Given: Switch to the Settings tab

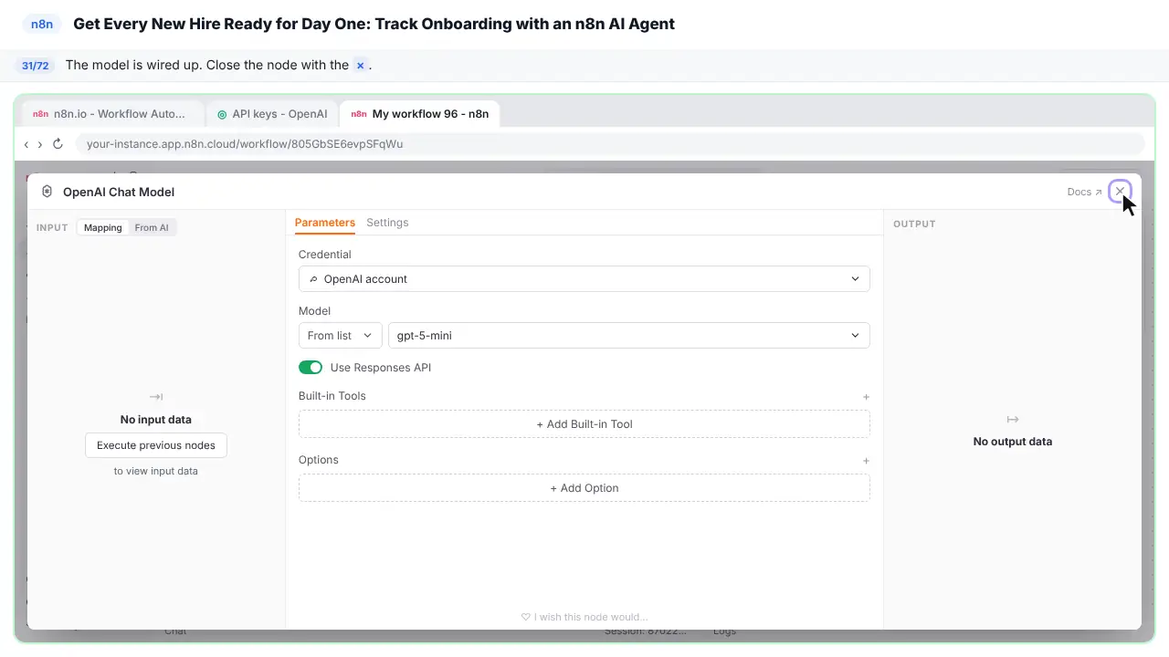Looking at the screenshot, I should coord(387,223).
